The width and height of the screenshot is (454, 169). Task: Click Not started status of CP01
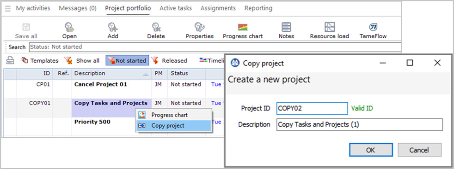click(x=186, y=85)
